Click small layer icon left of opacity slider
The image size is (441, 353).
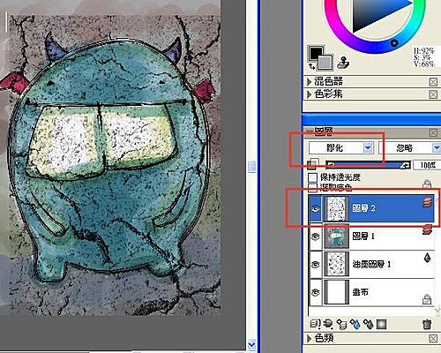(313, 164)
